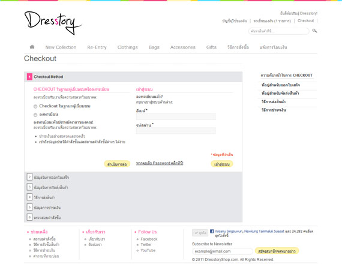Screen dimensions: 342x270
Task: Open the New Collection menu
Action: 61,47
